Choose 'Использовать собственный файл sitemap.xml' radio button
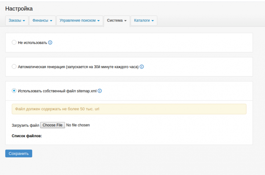This screenshot has height=175, width=265. point(14,91)
